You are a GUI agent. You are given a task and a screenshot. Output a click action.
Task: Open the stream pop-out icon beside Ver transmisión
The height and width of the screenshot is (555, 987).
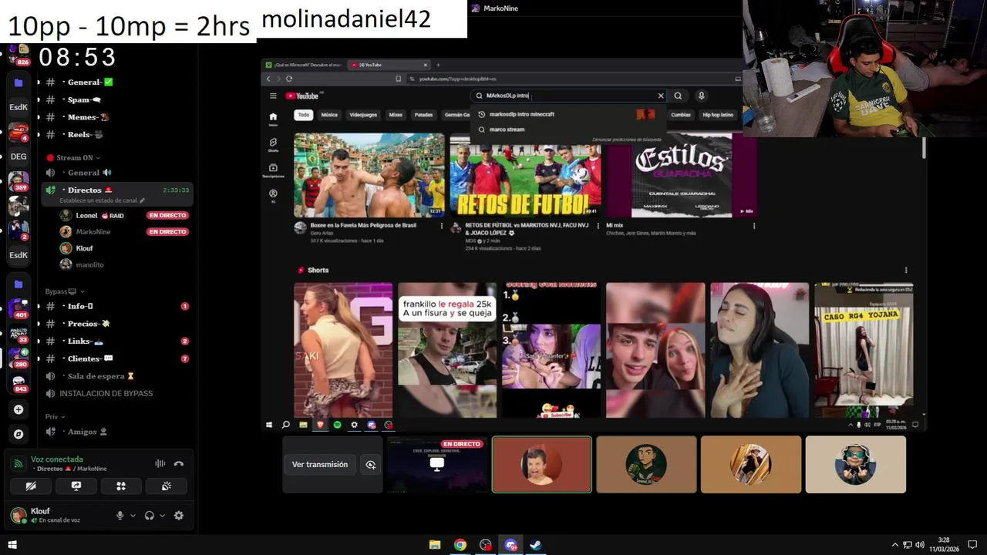(x=371, y=465)
